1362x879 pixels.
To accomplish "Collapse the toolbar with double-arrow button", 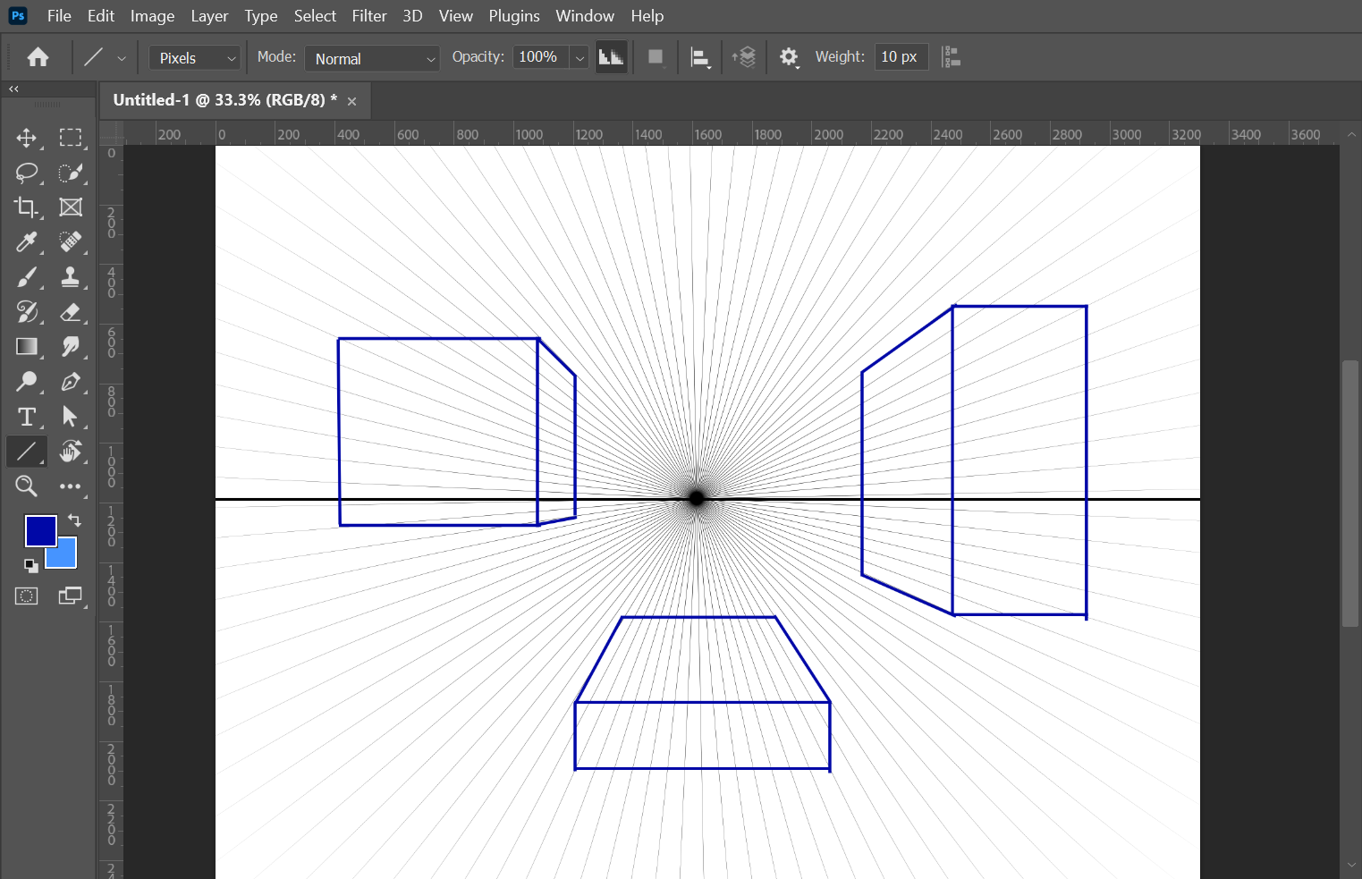I will pyautogui.click(x=13, y=89).
